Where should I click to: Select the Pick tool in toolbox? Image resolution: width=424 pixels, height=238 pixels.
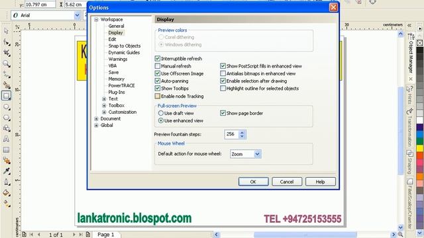tap(6, 32)
